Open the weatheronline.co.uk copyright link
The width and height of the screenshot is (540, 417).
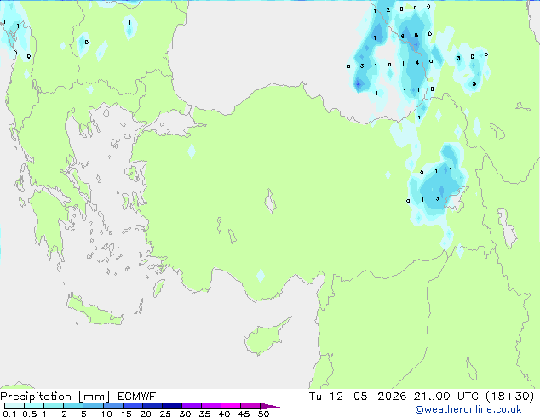(468, 409)
